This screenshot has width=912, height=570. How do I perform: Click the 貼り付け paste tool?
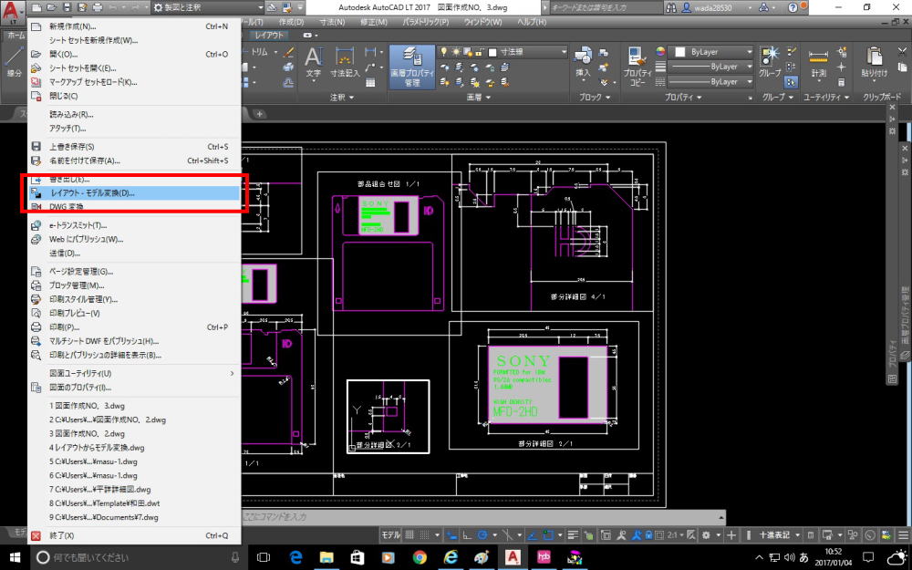pyautogui.click(x=875, y=63)
